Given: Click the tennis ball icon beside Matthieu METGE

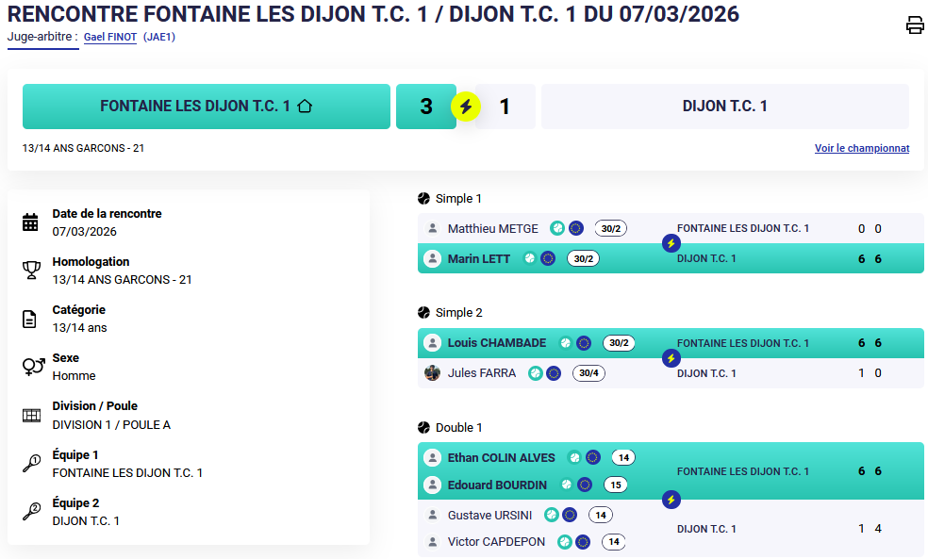Looking at the screenshot, I should 557,228.
